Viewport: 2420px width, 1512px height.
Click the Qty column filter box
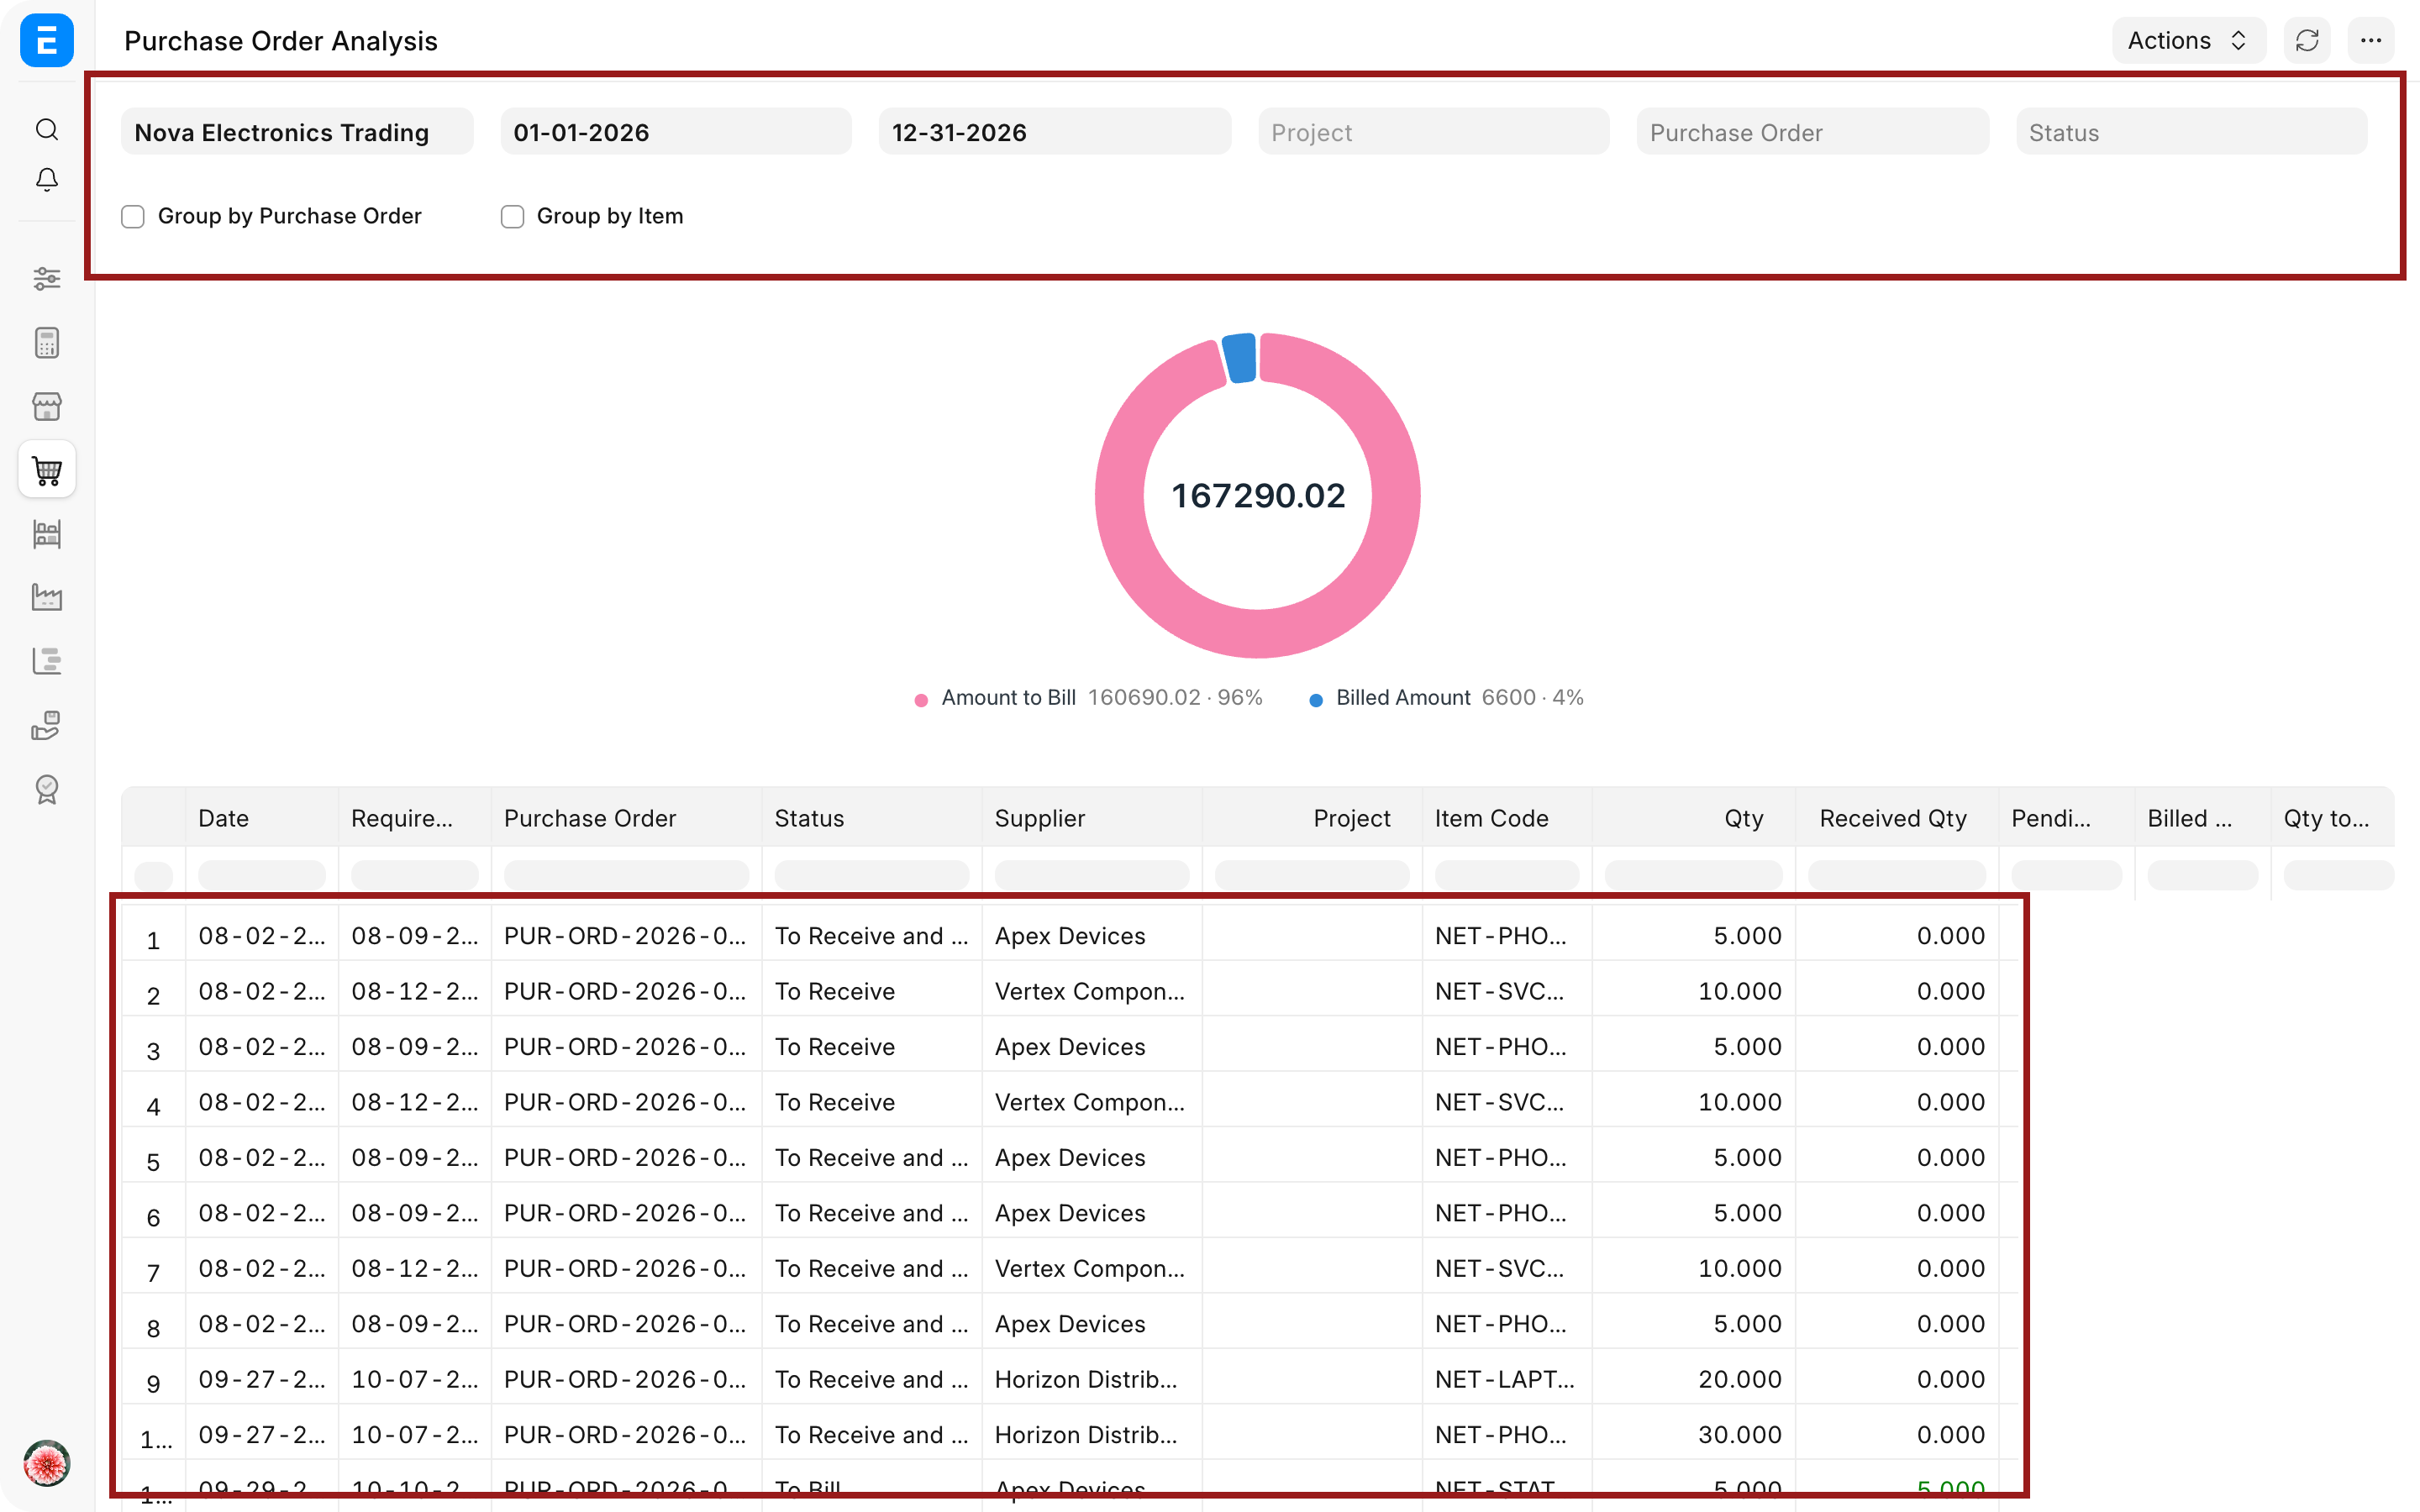1693,875
